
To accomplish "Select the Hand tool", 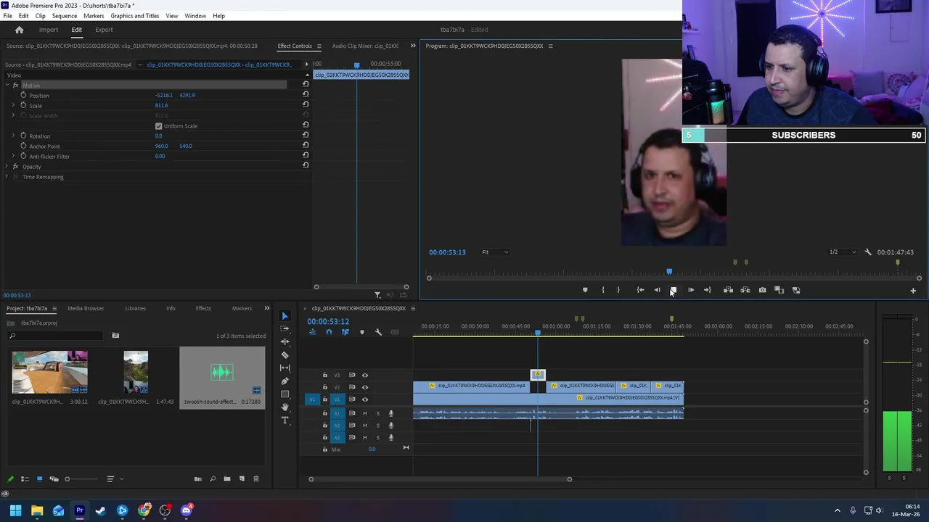I will point(285,407).
